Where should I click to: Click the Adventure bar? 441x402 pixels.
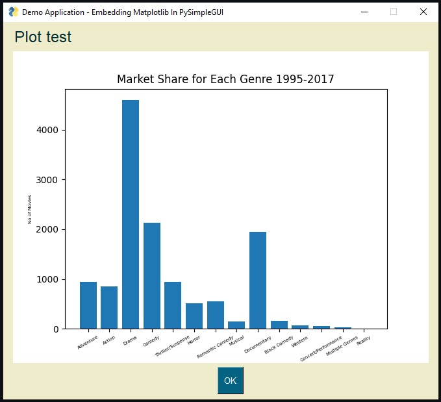[88, 305]
